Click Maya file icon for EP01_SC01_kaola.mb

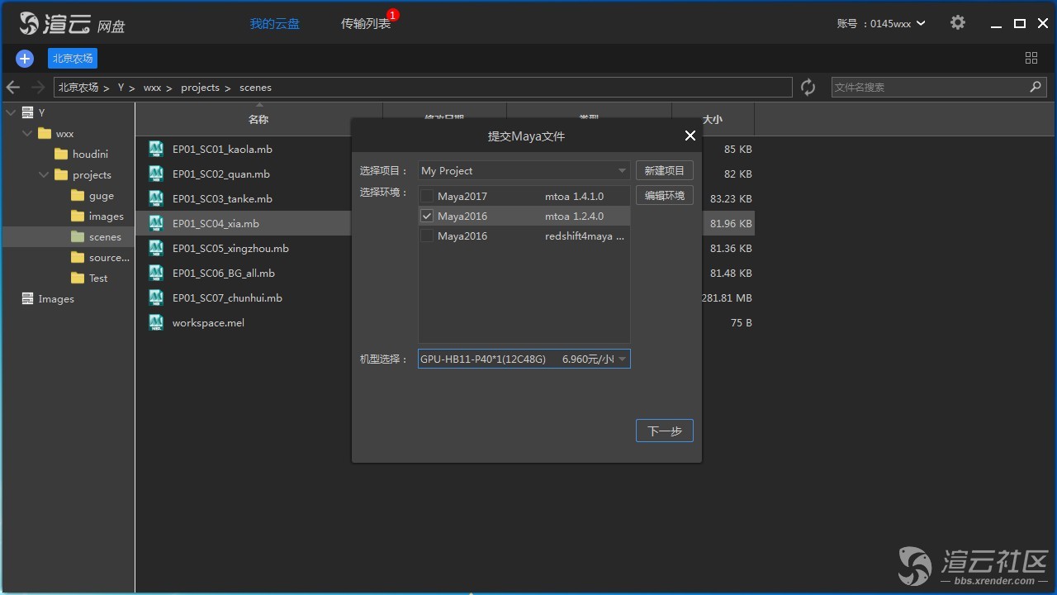pyautogui.click(x=156, y=149)
